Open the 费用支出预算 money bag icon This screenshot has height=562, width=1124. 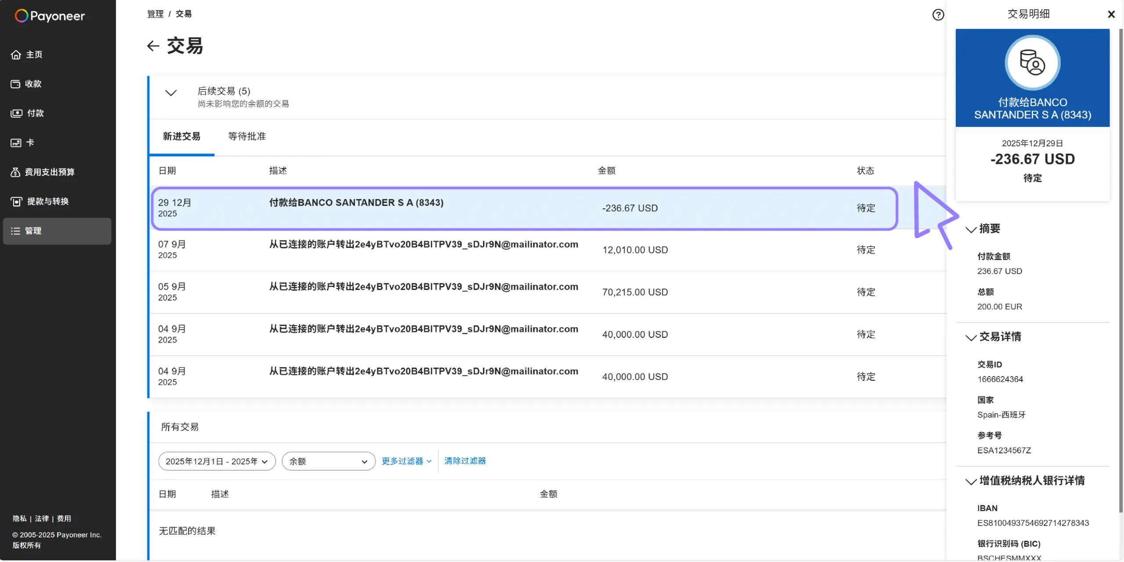(15, 172)
